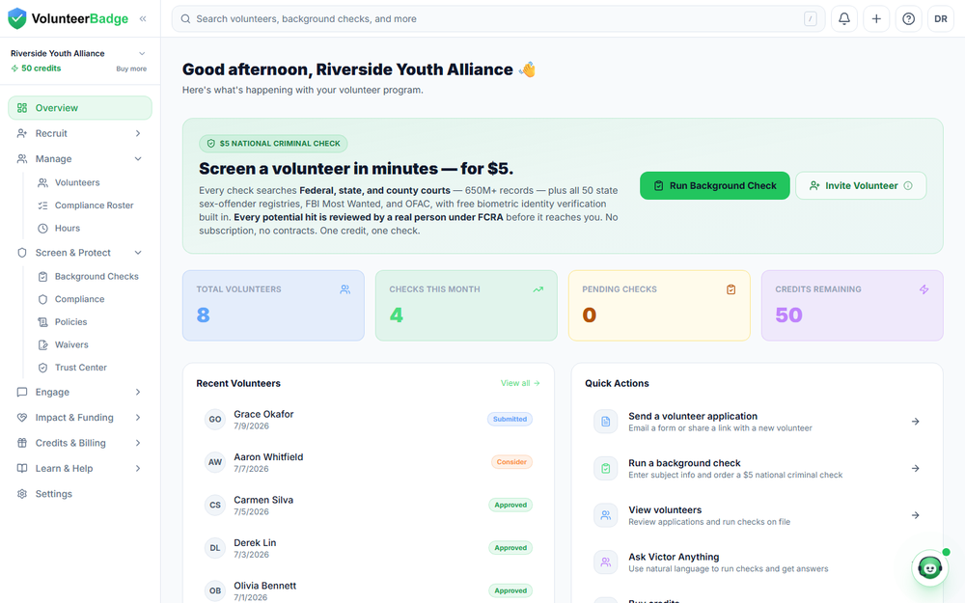Viewport: 965px width, 603px height.
Task: Click the search magnifier icon
Action: point(185,18)
